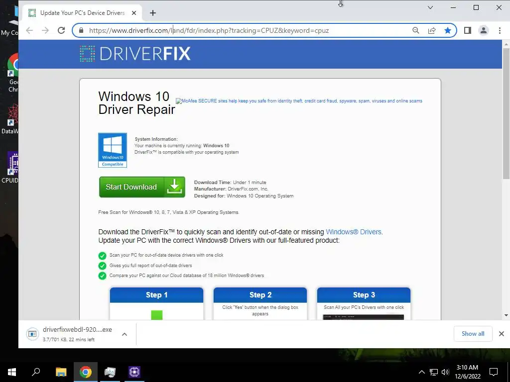Click the first green checkmark bullet
The width and height of the screenshot is (510, 382).
[102, 256]
